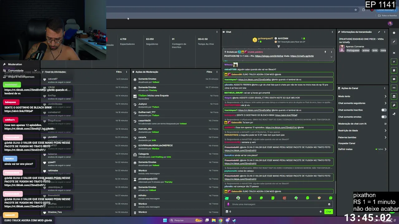The height and width of the screenshot is (224, 399).
Task: Toggle Chat somente inscritos switch
Action: [384, 110]
